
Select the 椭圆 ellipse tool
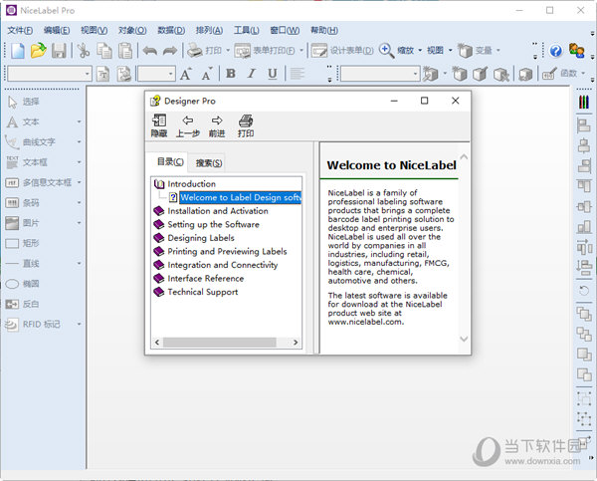pyautogui.click(x=23, y=284)
